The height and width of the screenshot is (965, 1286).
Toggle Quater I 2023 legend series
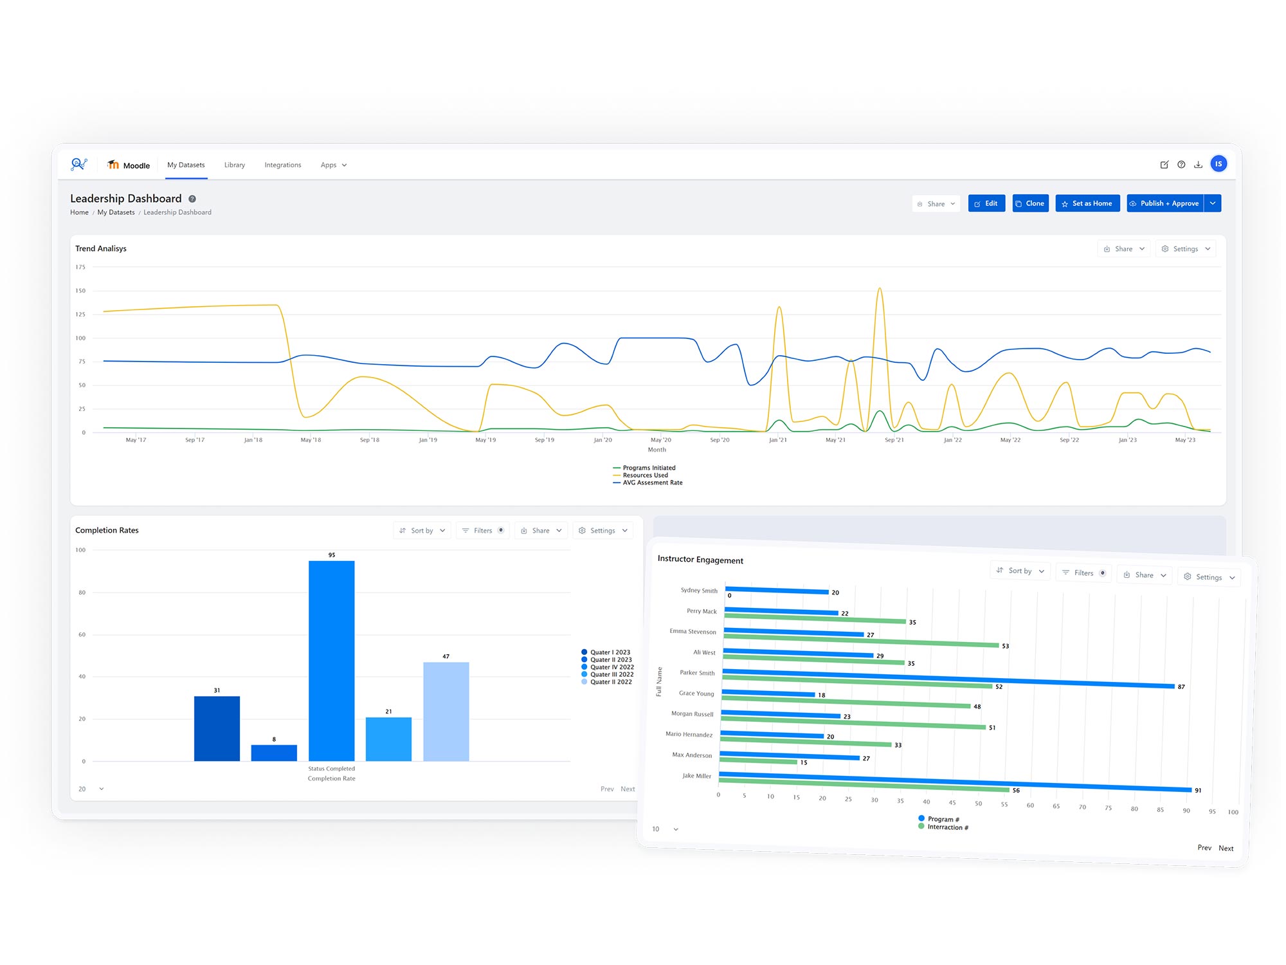click(x=610, y=652)
